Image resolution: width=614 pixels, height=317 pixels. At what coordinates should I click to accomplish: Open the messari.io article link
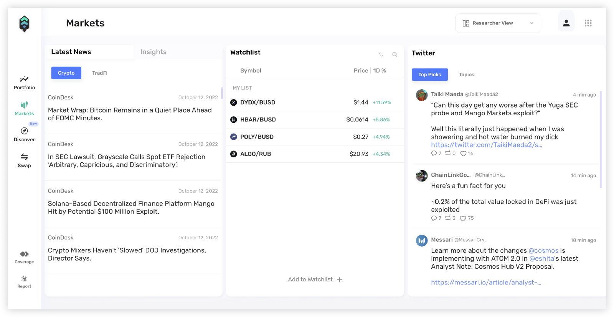(486, 282)
